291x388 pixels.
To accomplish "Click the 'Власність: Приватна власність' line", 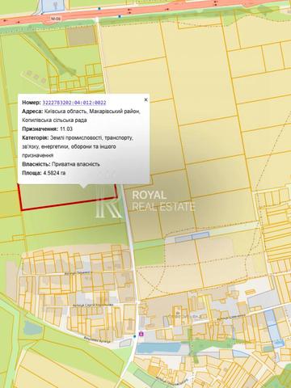I will click(x=61, y=164).
